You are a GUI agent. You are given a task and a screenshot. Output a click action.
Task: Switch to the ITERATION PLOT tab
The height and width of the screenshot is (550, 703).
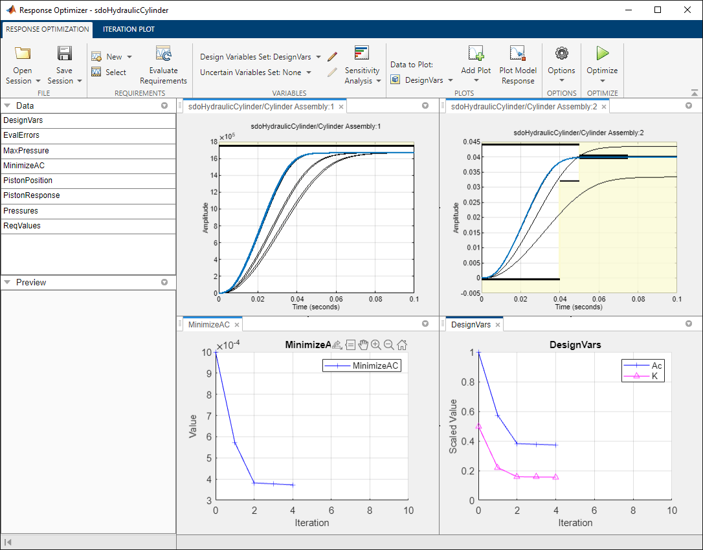click(x=129, y=29)
